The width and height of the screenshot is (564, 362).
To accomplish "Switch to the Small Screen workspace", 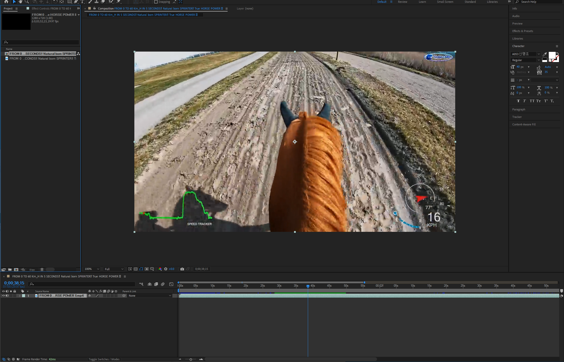I will coord(445,2).
